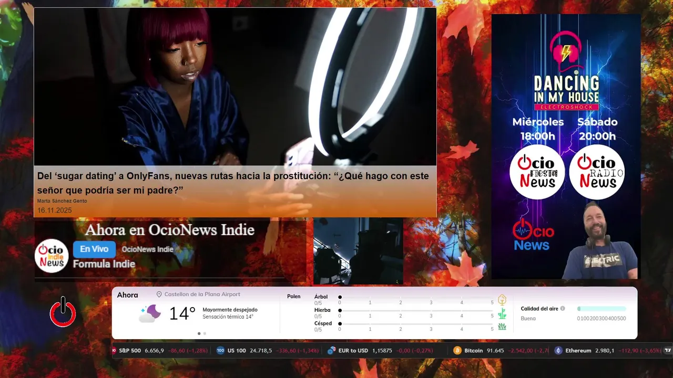Viewport: 673px width, 378px height.
Task: Select the first weather carousel dot
Action: (x=199, y=333)
